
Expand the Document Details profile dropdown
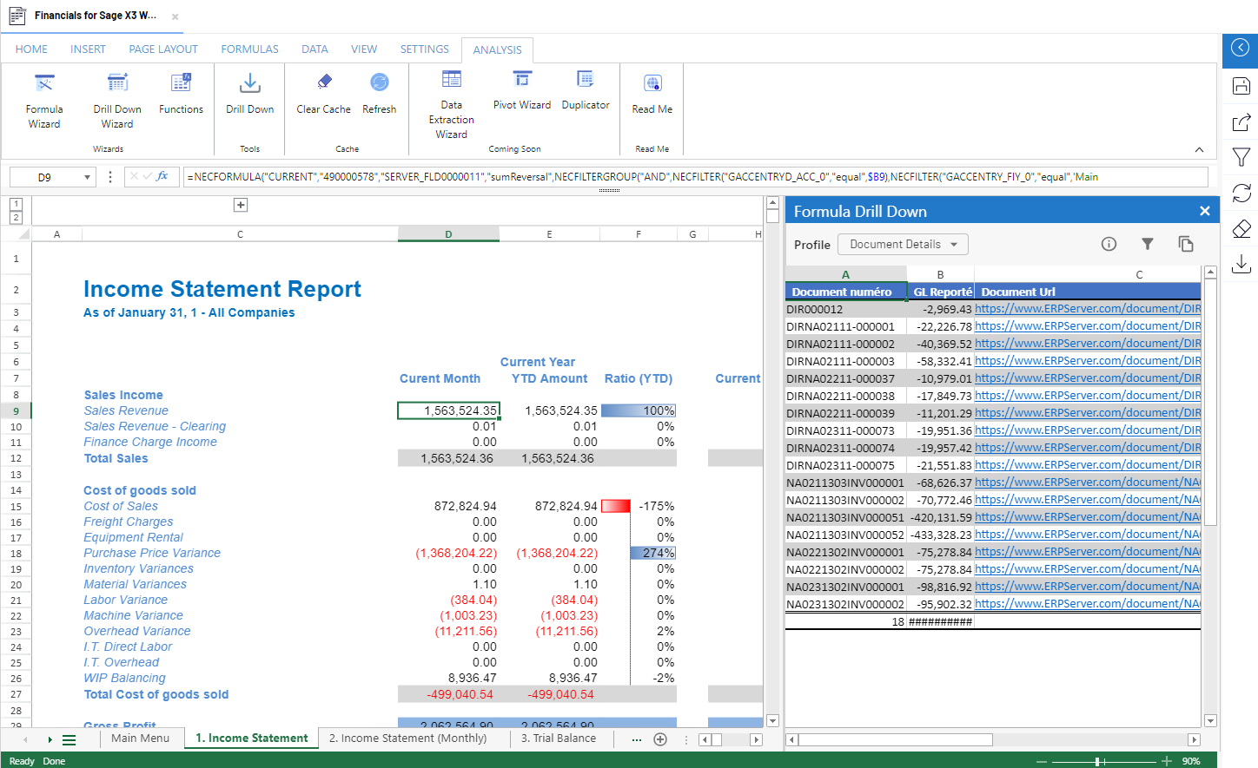(903, 245)
